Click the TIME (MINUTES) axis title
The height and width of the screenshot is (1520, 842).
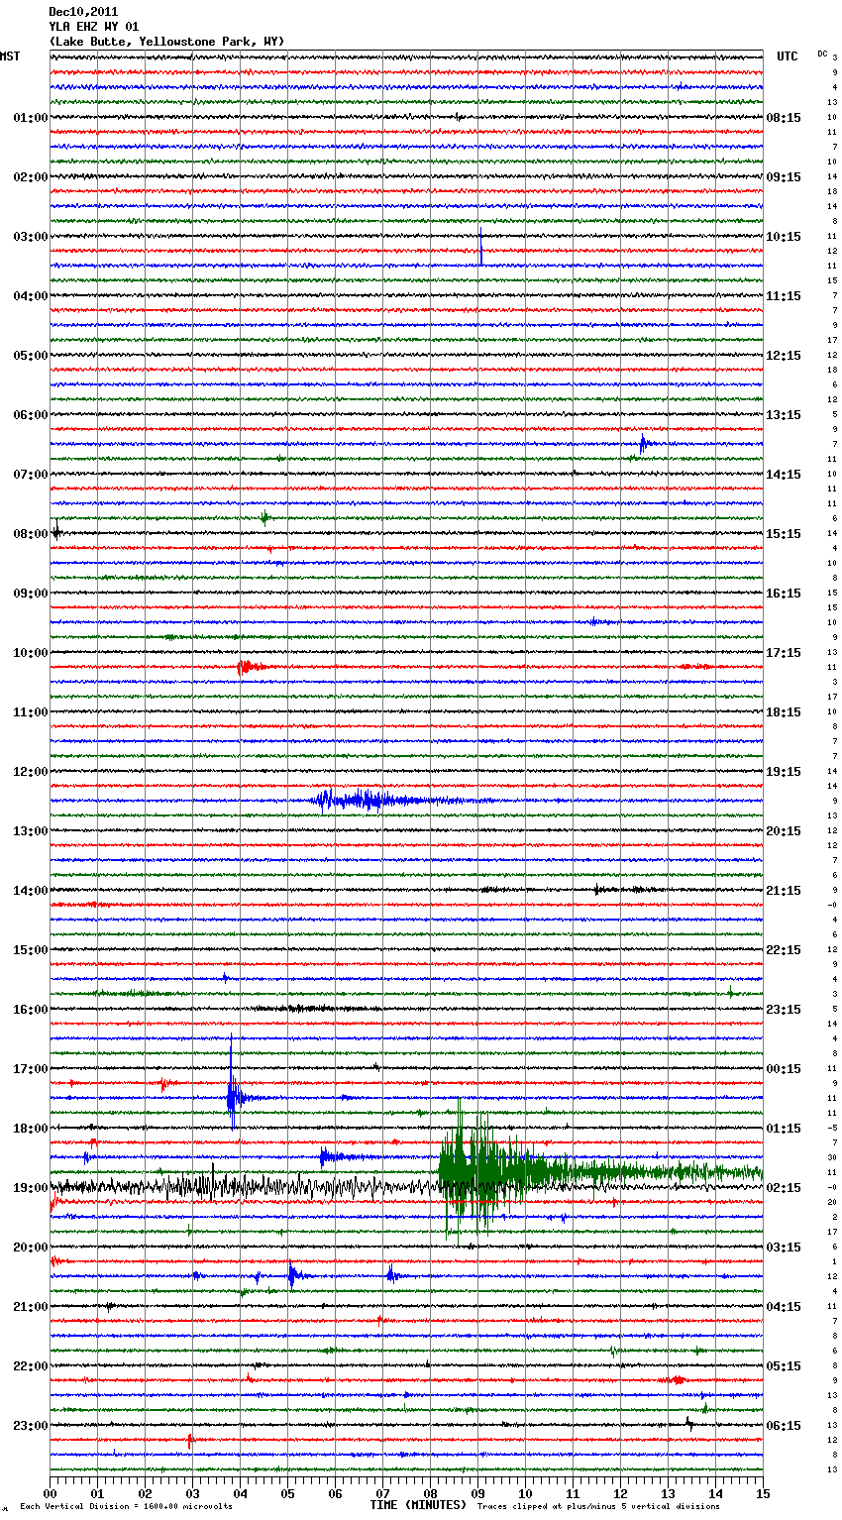point(418,1505)
